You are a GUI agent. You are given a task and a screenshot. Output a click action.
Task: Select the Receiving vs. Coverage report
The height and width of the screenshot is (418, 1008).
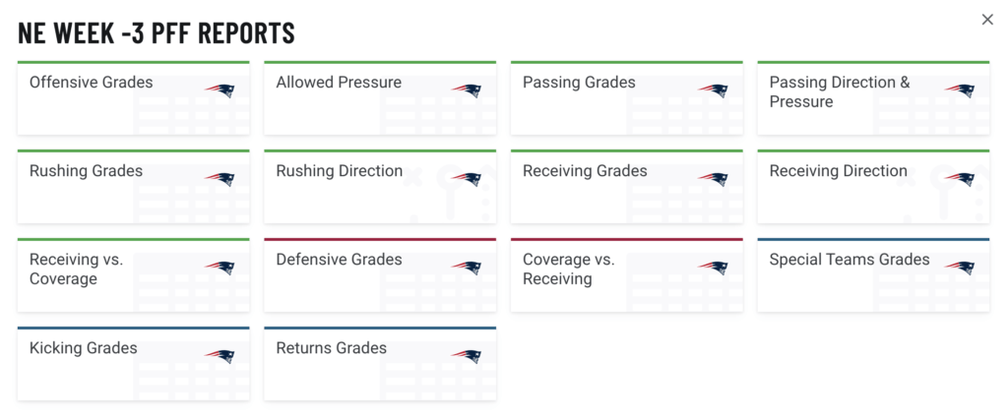click(x=76, y=269)
